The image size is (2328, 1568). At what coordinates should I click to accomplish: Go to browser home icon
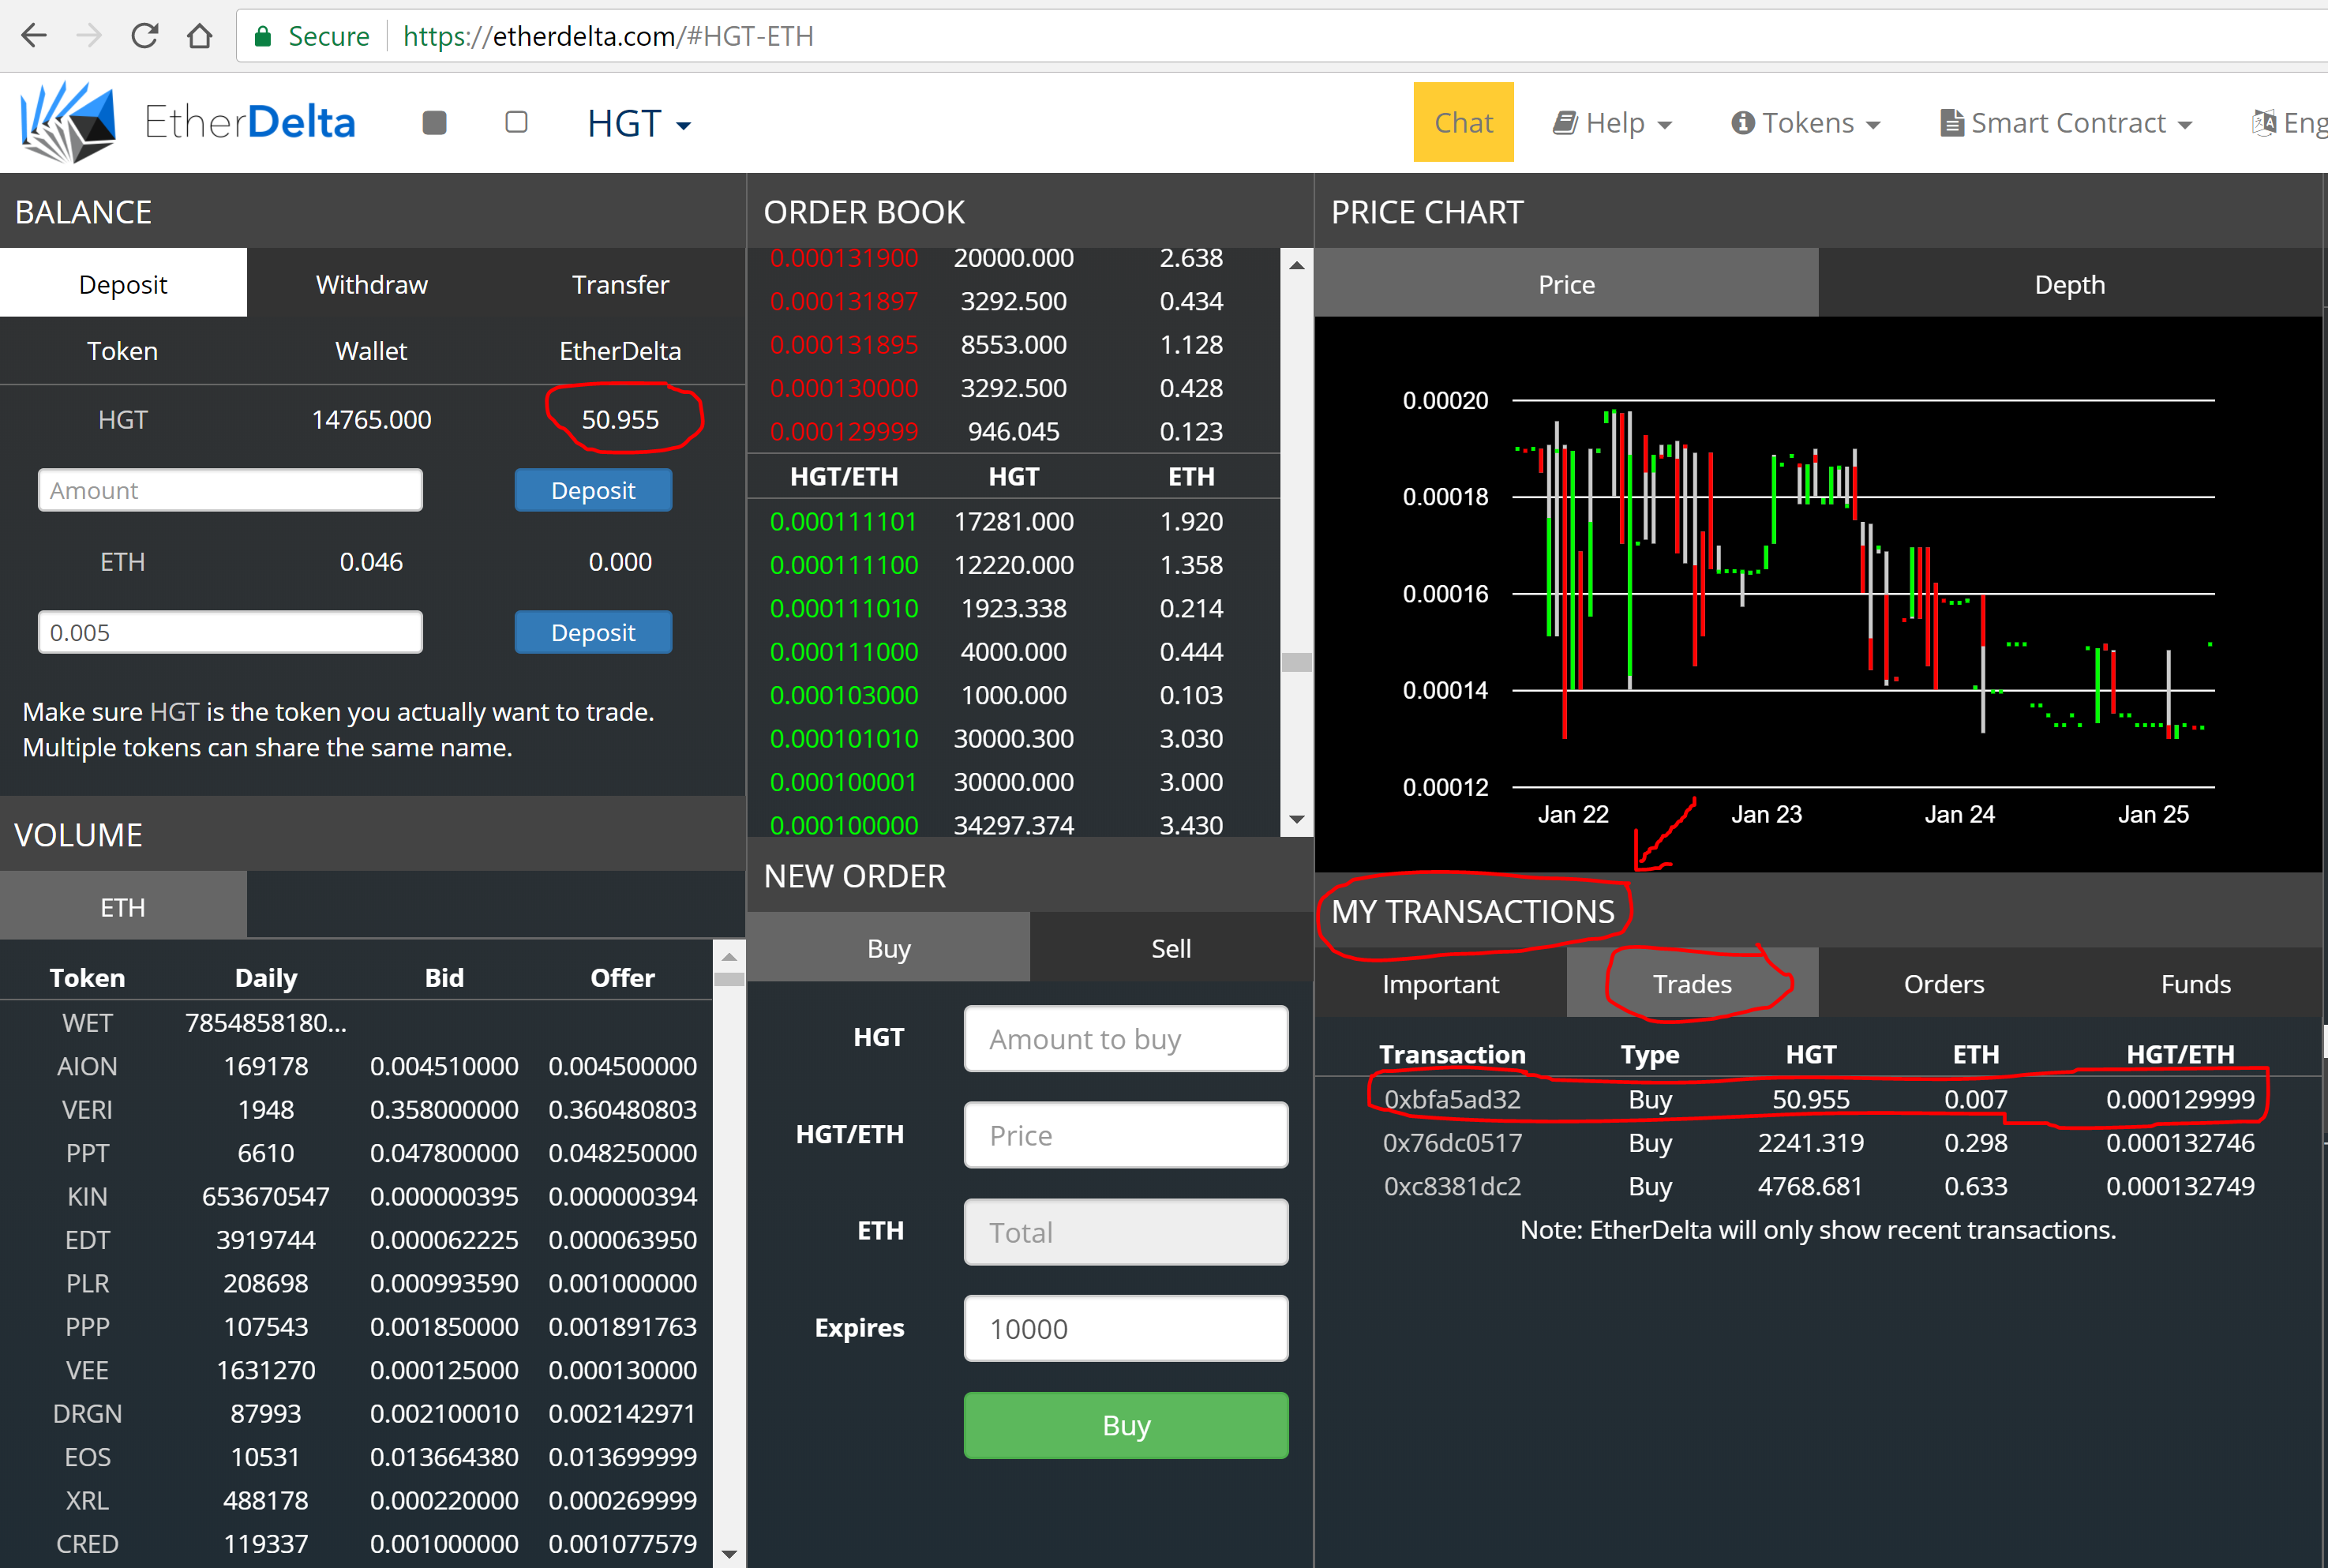pos(200,36)
